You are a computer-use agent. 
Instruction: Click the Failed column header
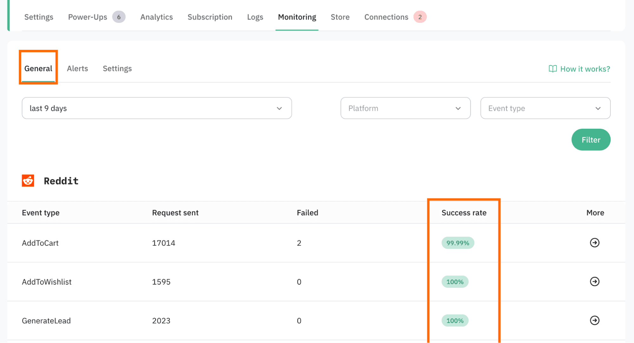pos(307,213)
